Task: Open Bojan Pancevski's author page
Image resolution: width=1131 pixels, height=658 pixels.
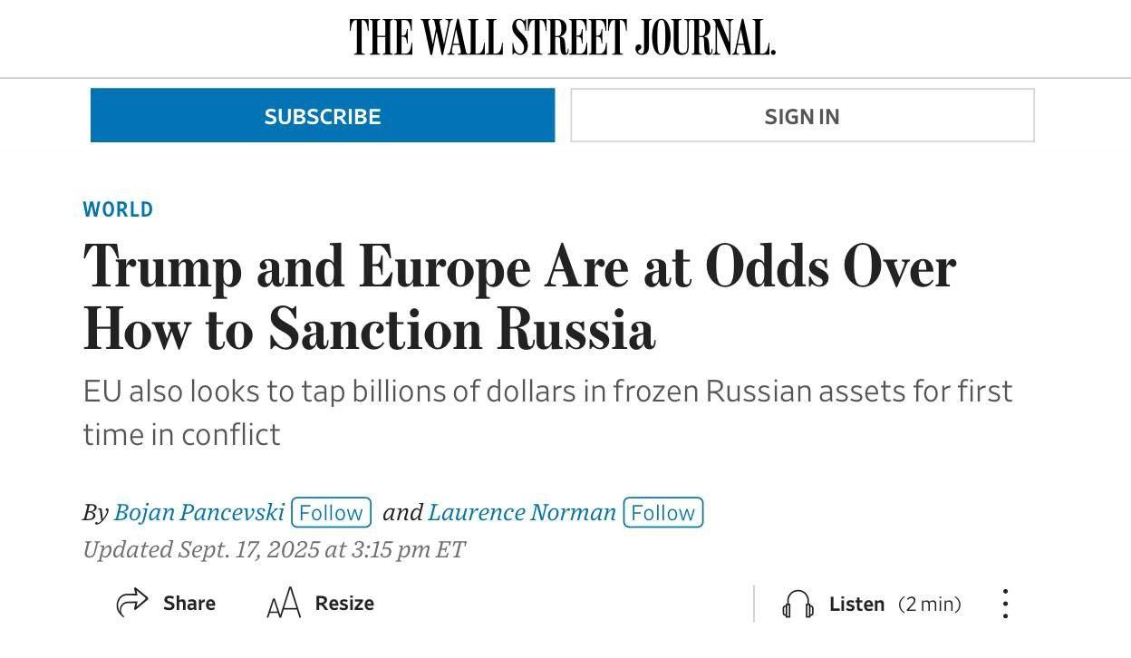Action: coord(199,512)
